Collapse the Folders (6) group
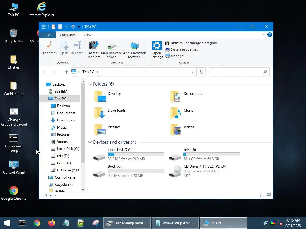The image size is (306, 229). [90, 84]
